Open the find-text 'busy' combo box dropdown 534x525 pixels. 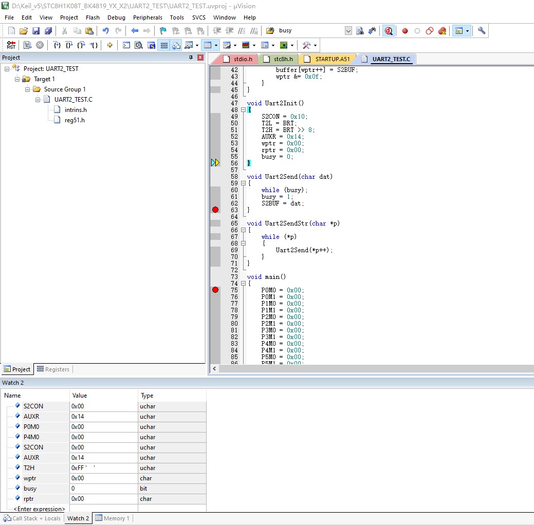tap(348, 31)
